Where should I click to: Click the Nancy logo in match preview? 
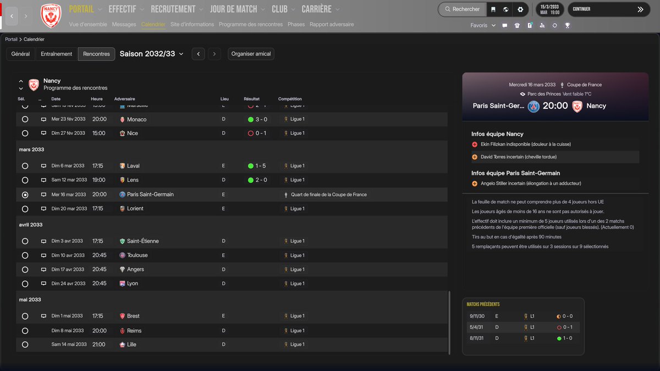click(x=577, y=106)
